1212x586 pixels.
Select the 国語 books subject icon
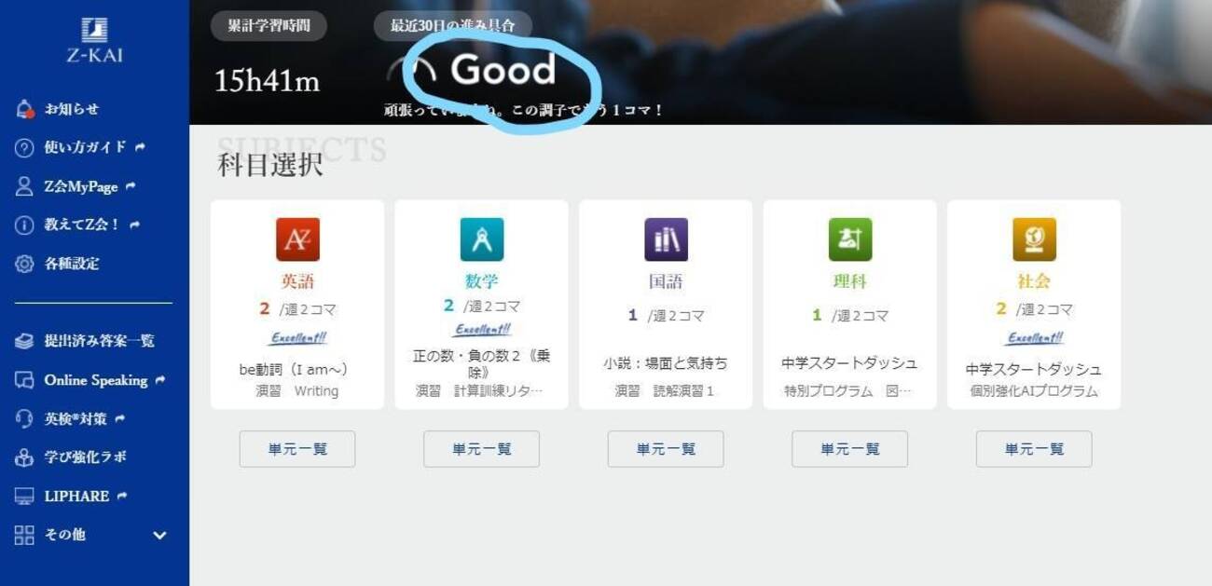click(x=666, y=239)
